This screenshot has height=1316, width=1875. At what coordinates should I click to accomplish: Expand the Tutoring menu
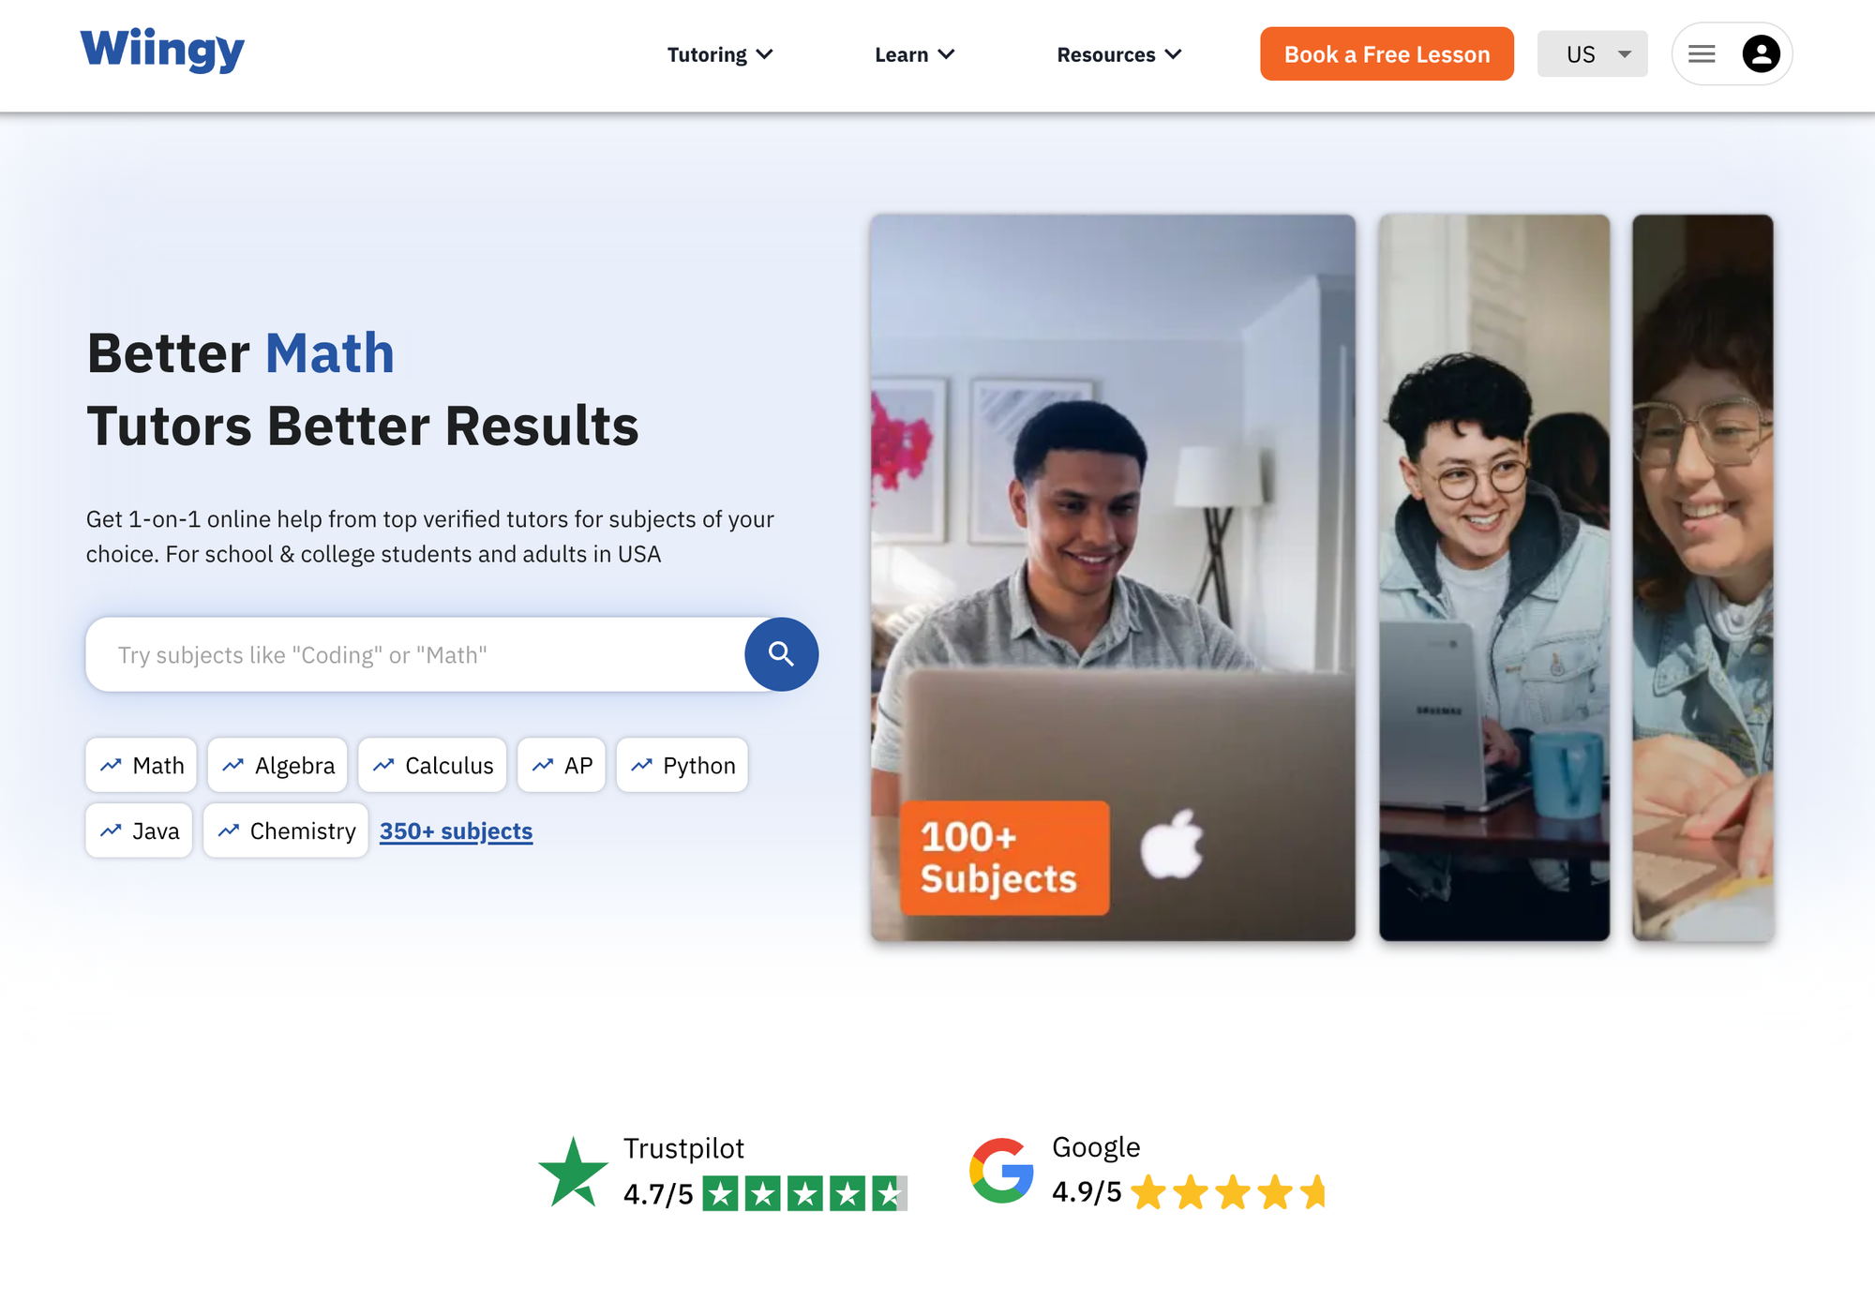click(x=719, y=54)
